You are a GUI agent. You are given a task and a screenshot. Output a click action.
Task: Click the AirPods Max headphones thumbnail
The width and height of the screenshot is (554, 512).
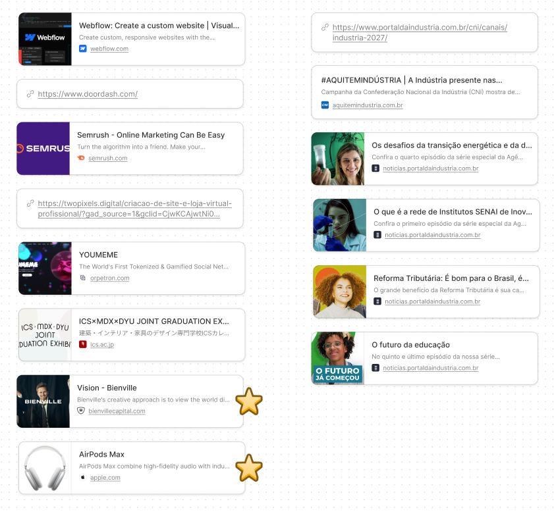(45, 468)
